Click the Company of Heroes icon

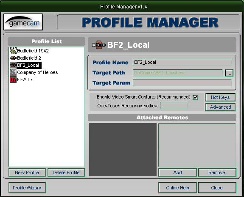(13, 72)
